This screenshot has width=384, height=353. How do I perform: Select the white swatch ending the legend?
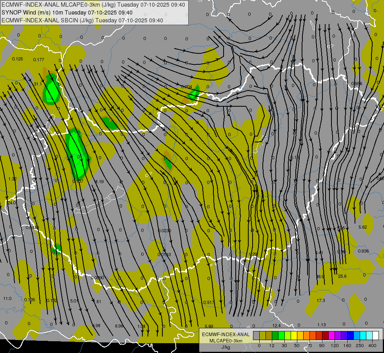coord(376,335)
